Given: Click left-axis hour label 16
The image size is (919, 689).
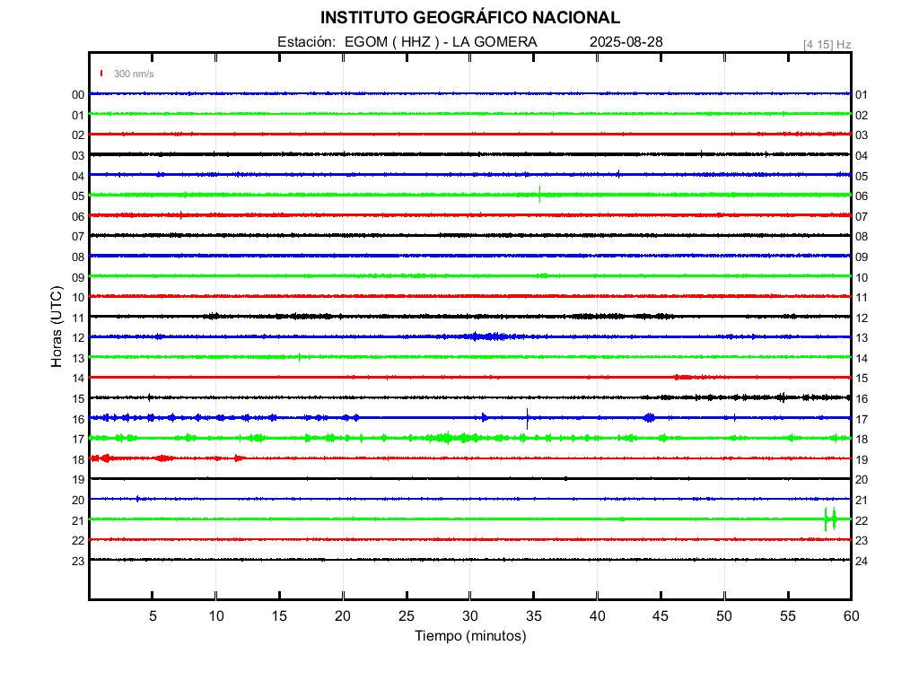Looking at the screenshot, I should click(x=78, y=420).
